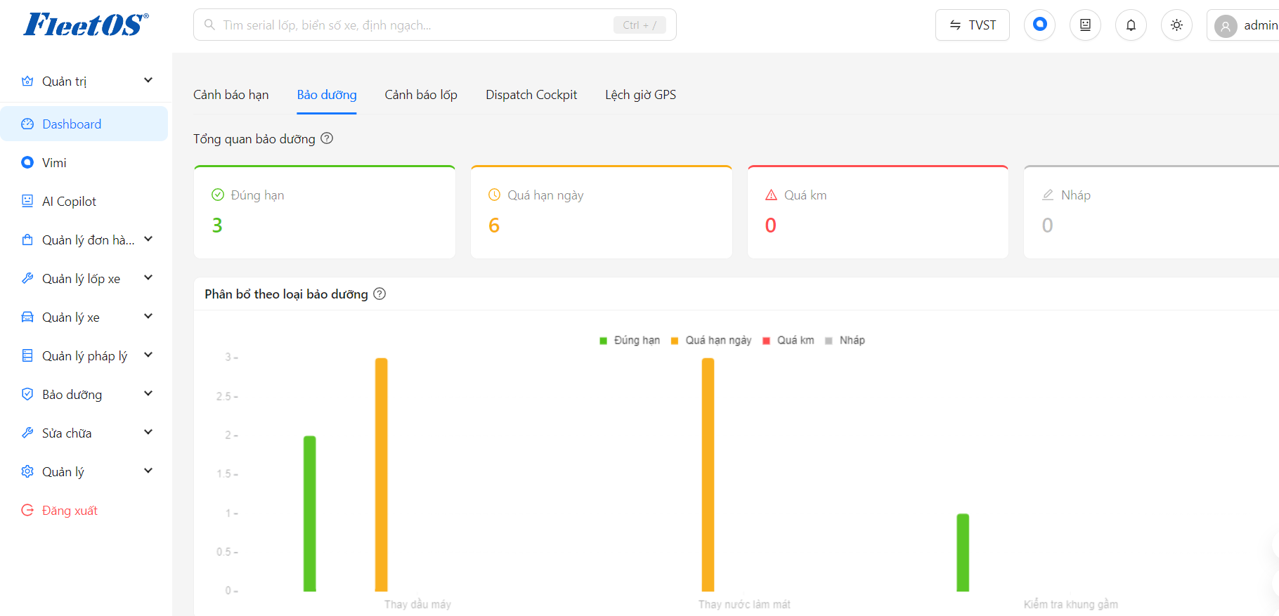The image size is (1279, 616).
Task: Click the TVST switch button
Action: coord(973,25)
